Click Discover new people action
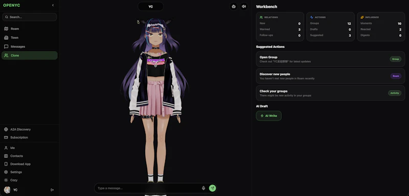Viewport: 409px width, 196px height. [330, 76]
